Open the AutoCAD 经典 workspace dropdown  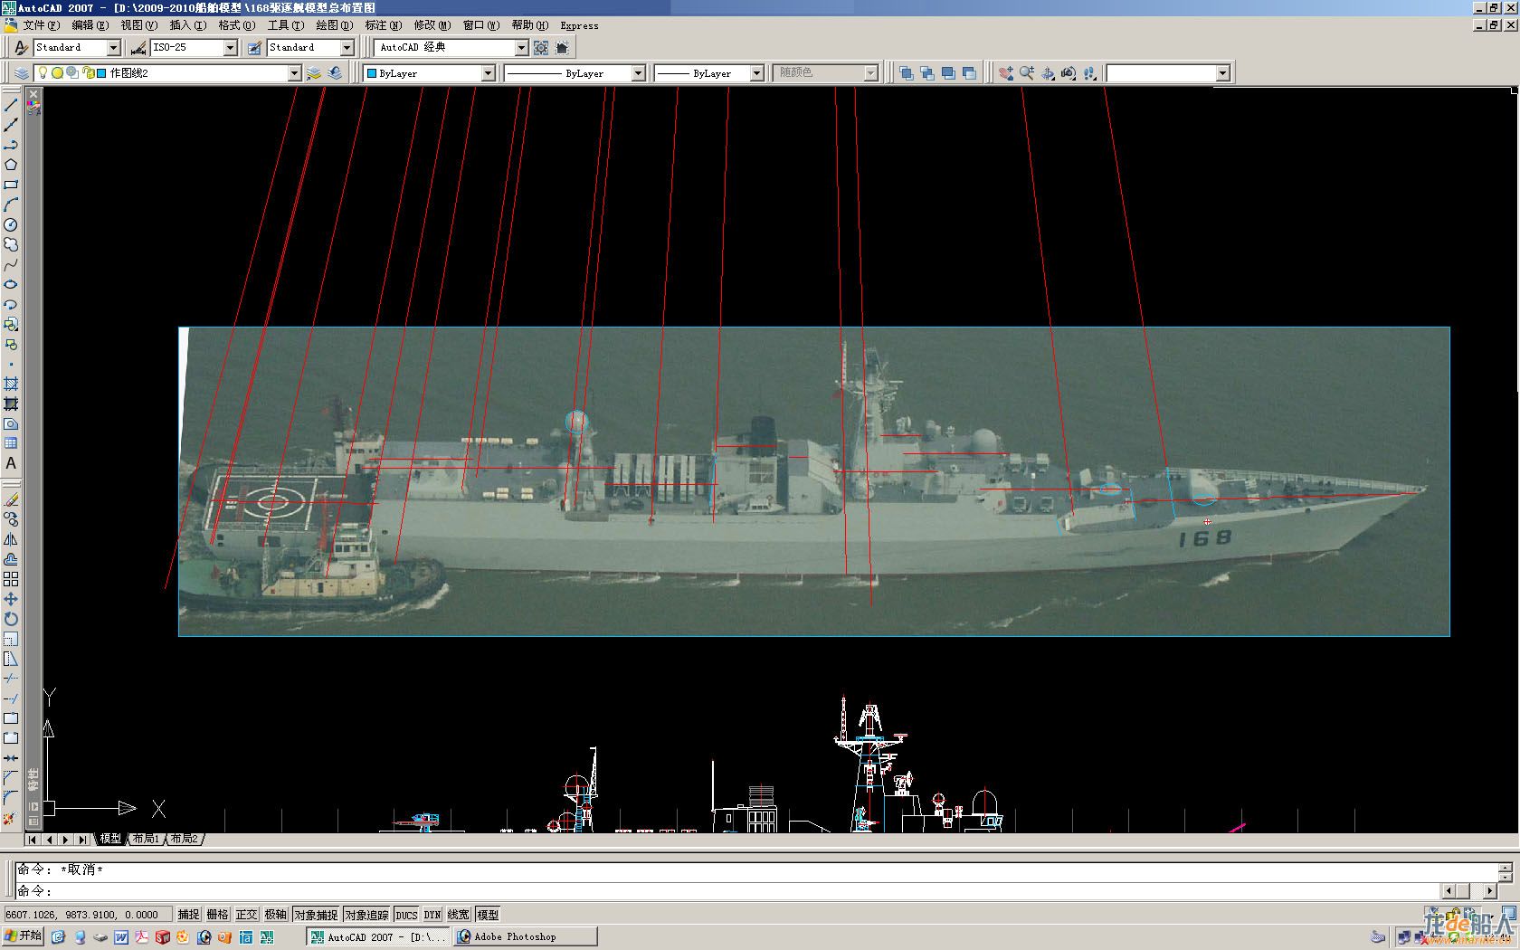(x=521, y=47)
